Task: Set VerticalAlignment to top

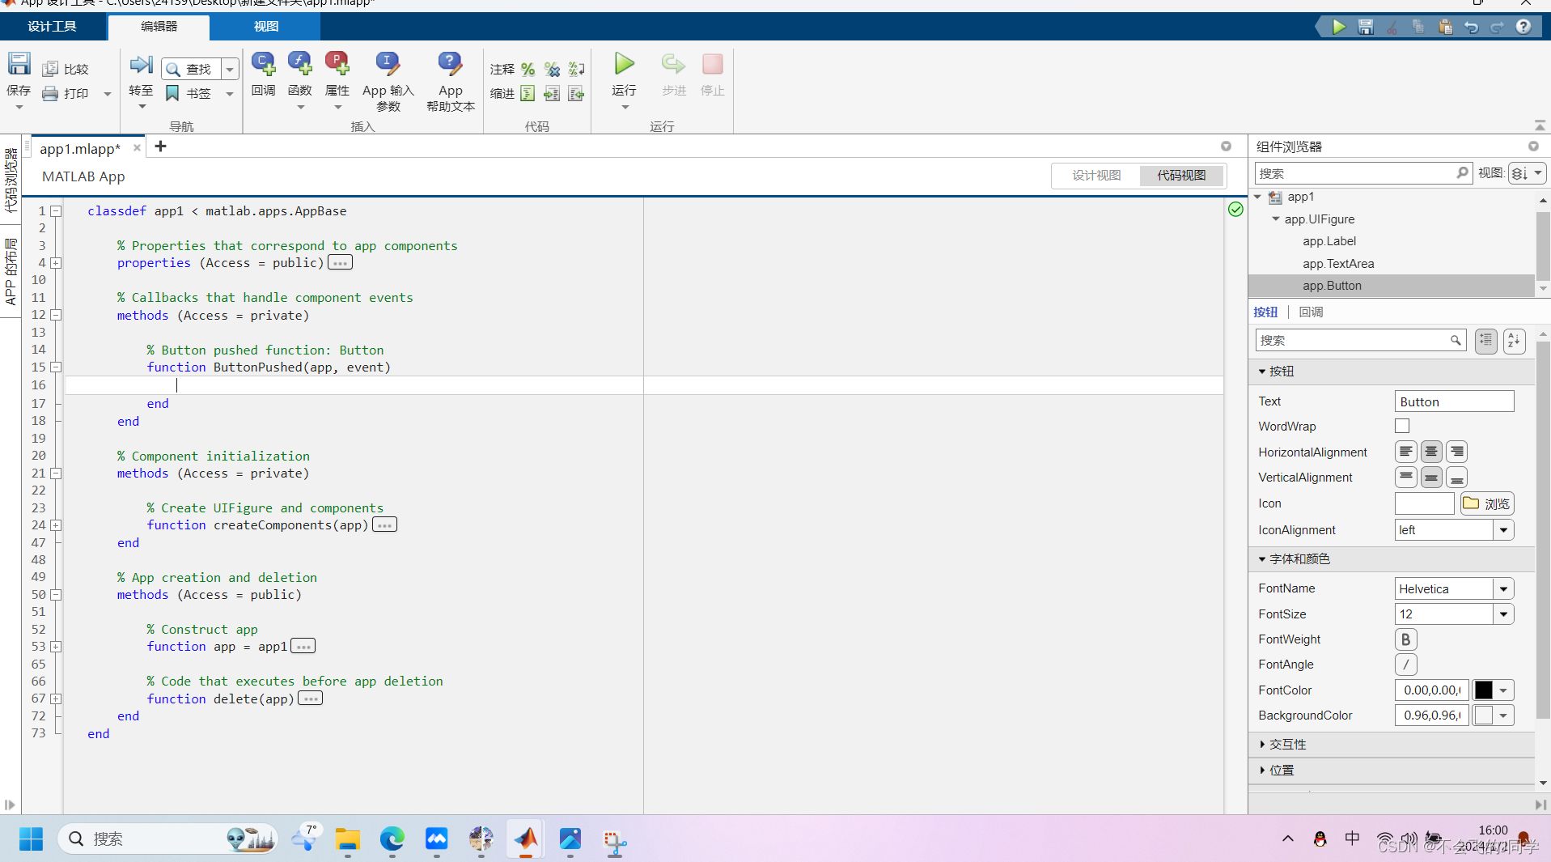Action: point(1406,478)
